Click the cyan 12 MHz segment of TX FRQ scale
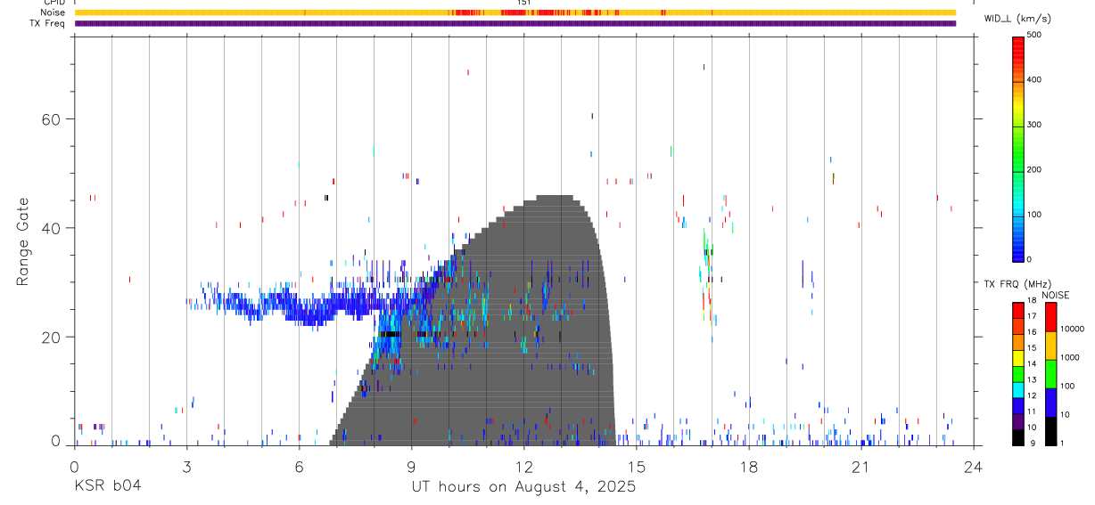This screenshot has width=1095, height=505. 1018,388
